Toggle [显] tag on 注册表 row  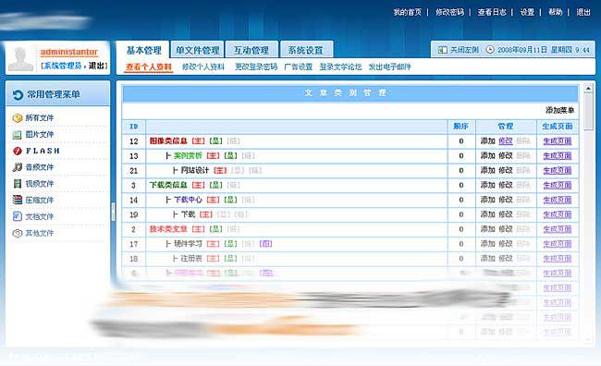pos(230,259)
